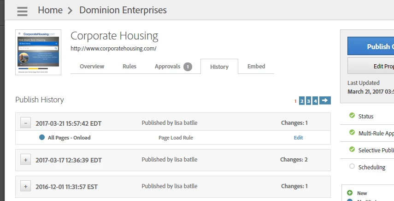Image resolution: width=394 pixels, height=201 pixels.
Task: Switch to the Rules tab
Action: click(129, 67)
